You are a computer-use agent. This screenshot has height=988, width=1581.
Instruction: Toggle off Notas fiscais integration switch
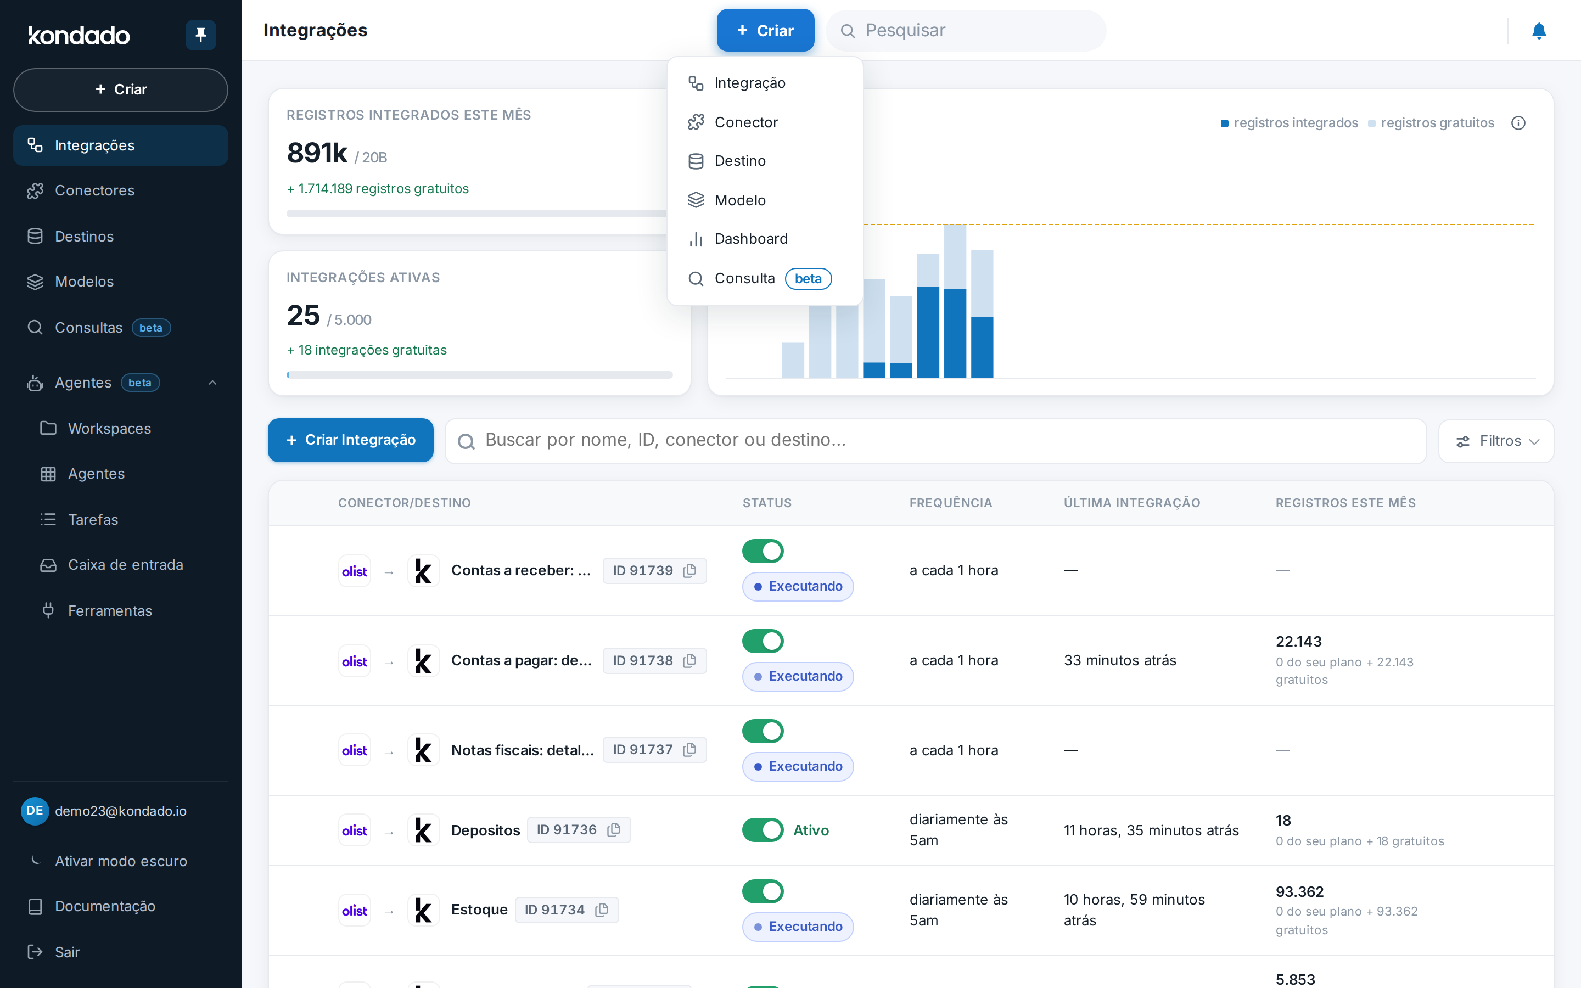point(763,731)
